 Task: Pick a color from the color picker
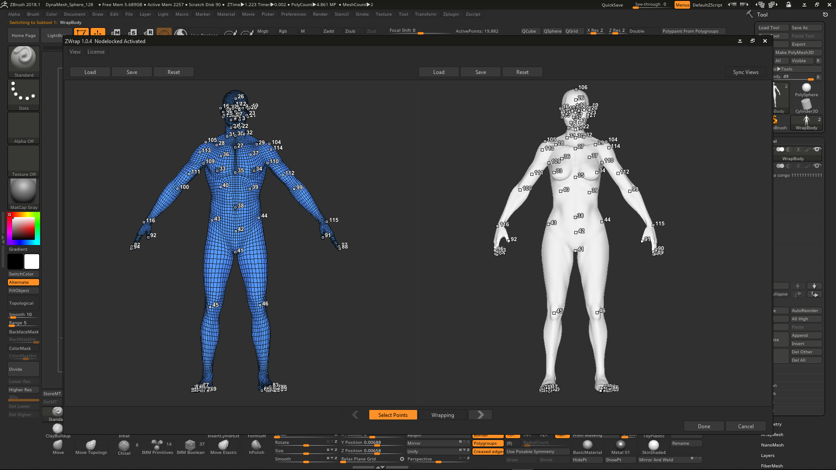pyautogui.click(x=24, y=228)
